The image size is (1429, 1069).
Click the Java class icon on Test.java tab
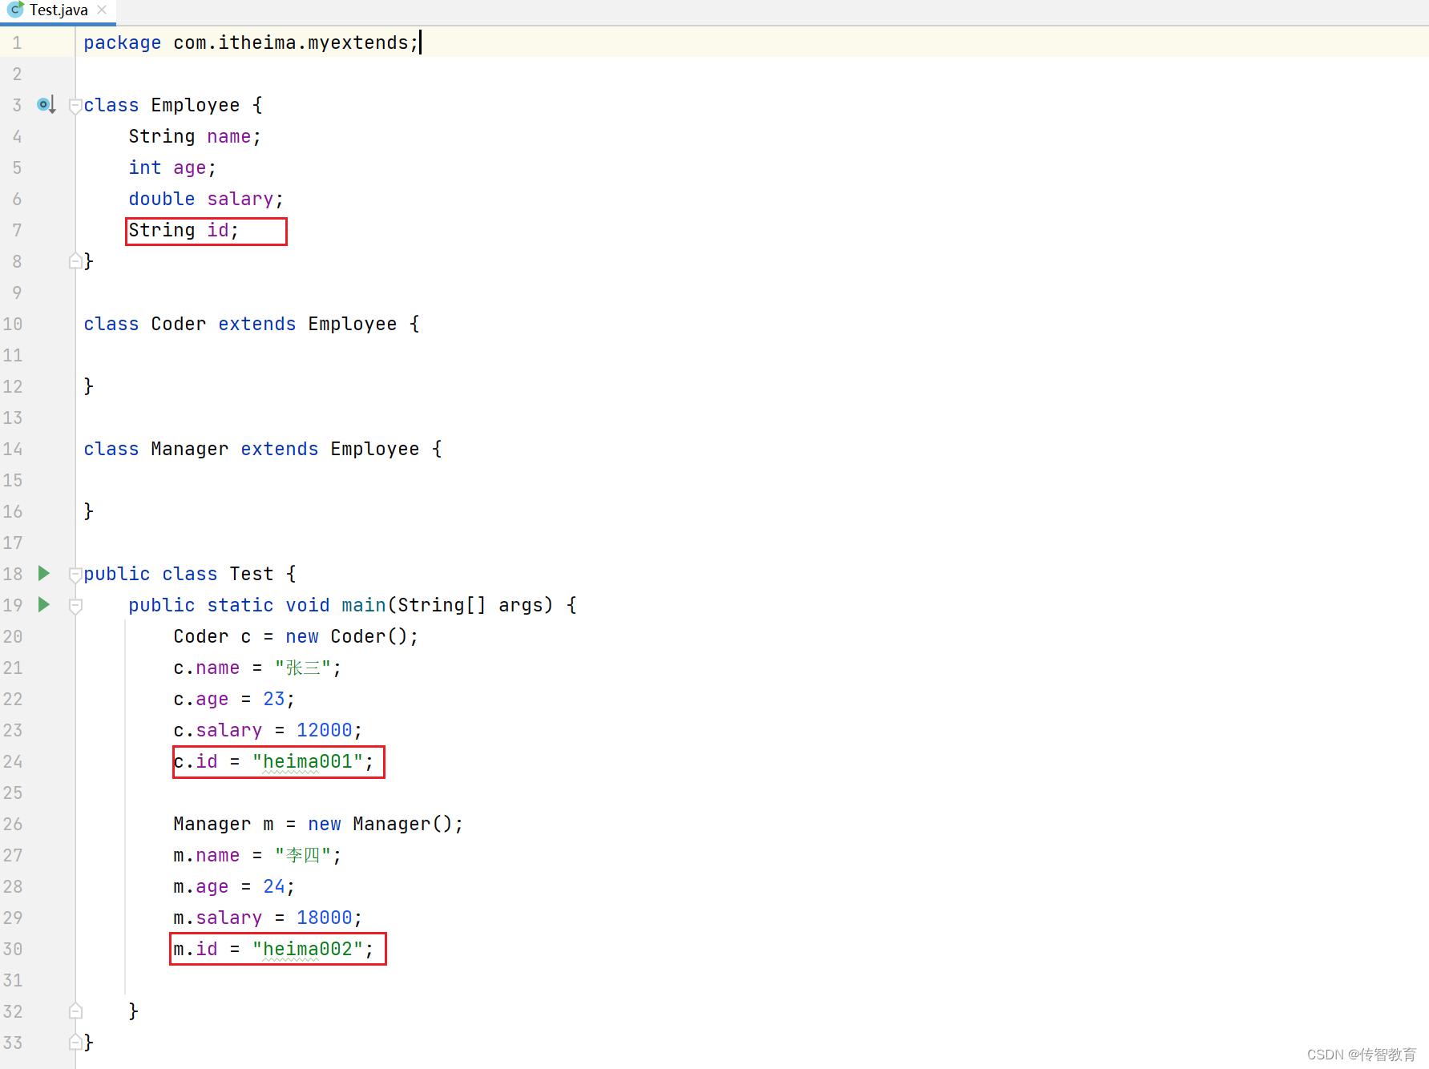[x=15, y=10]
